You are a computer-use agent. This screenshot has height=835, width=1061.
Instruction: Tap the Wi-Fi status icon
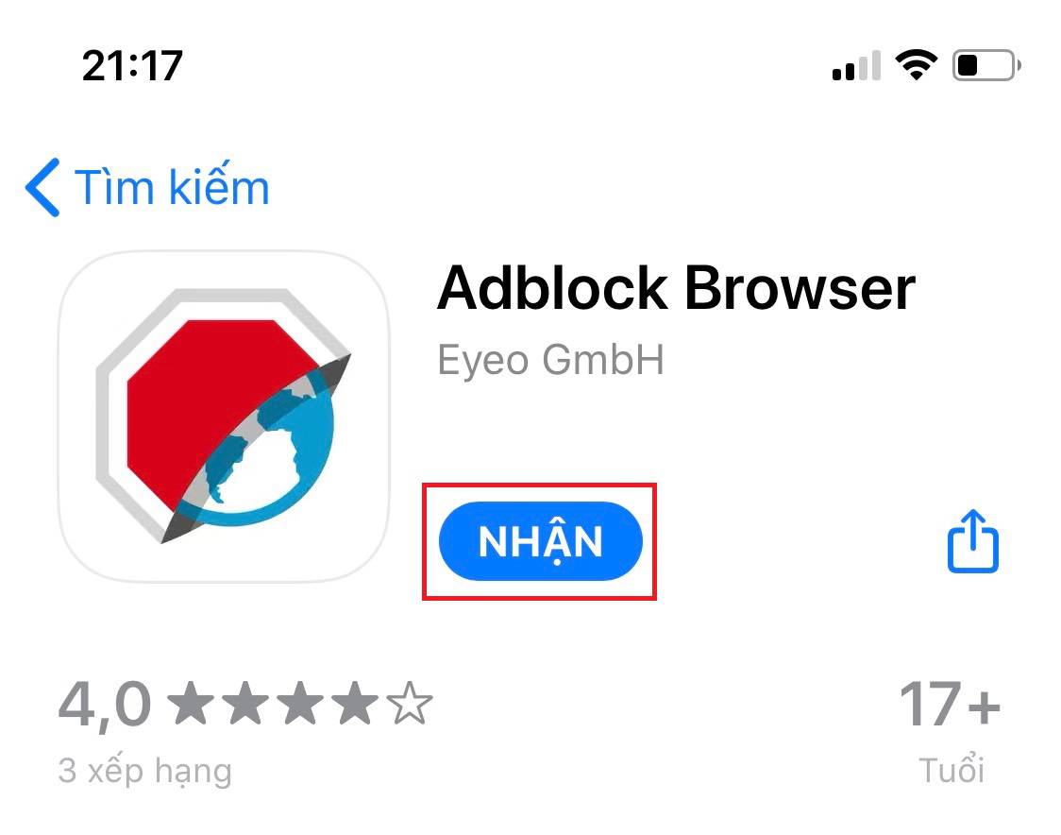click(917, 65)
